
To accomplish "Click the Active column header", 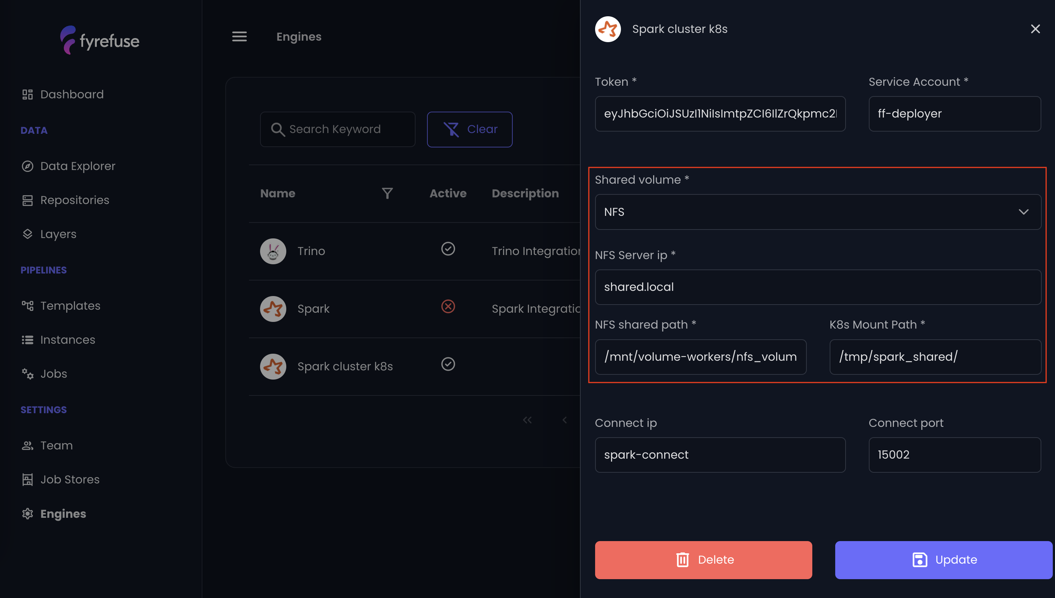I will (448, 193).
